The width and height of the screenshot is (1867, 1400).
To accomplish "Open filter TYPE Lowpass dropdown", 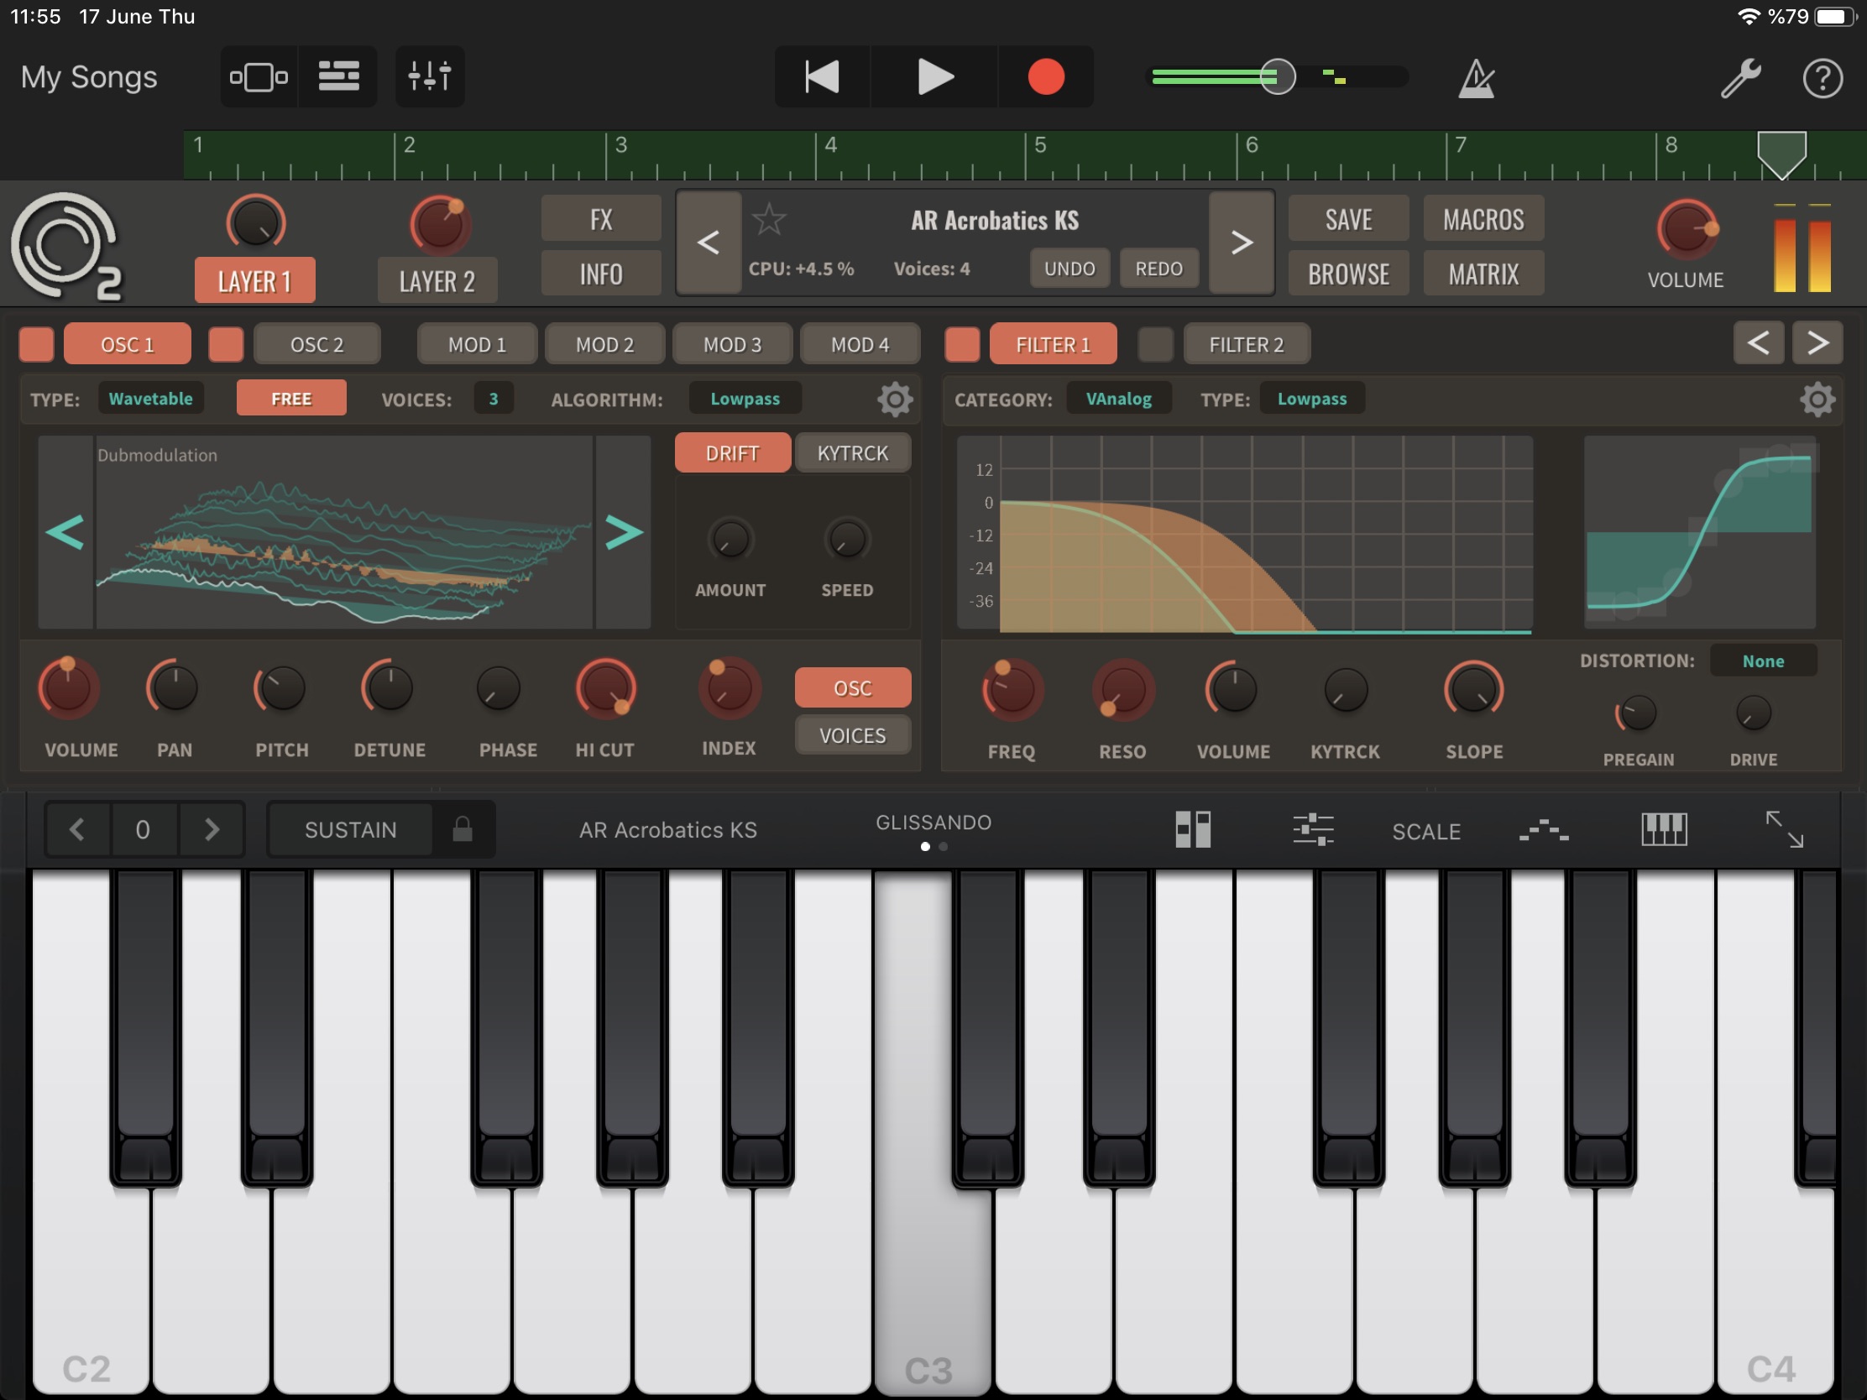I will coord(1311,399).
